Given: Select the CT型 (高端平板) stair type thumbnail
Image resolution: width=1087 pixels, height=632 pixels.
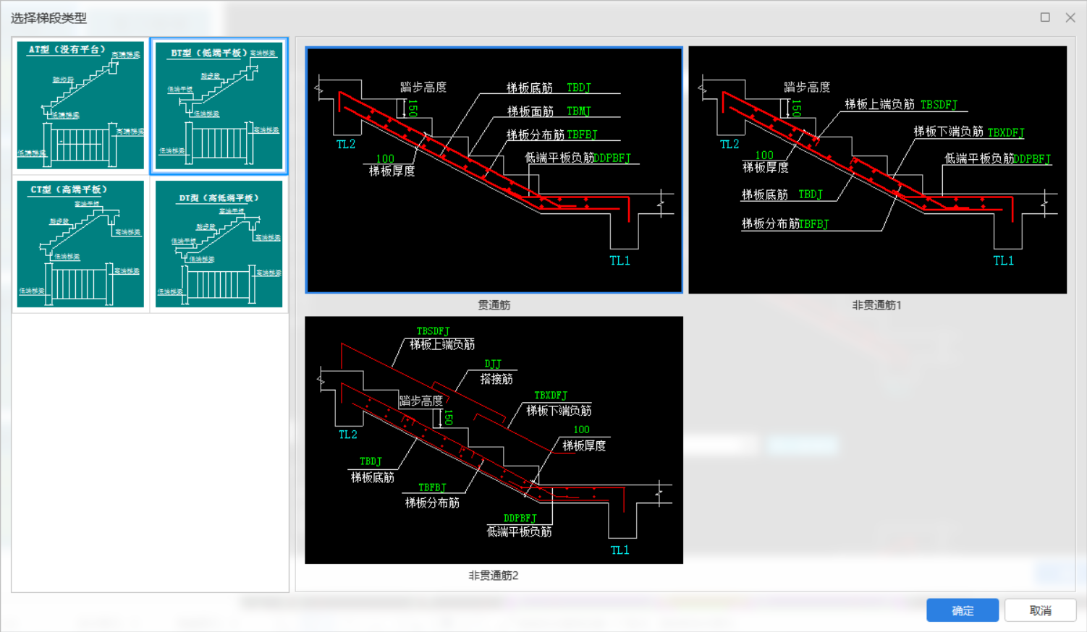Looking at the screenshot, I should coord(80,244).
